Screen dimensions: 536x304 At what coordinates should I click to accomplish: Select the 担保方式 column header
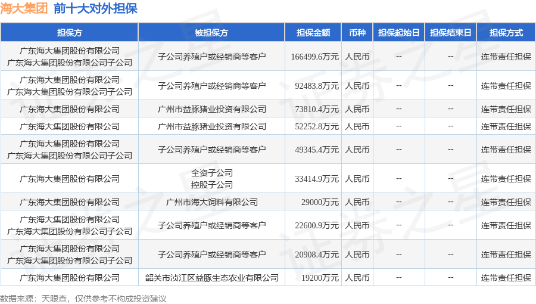(506, 32)
